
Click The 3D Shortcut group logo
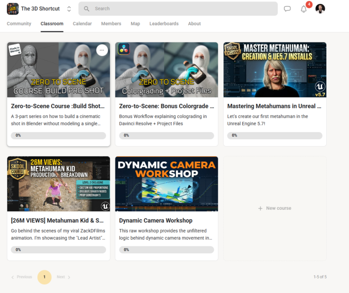click(13, 9)
